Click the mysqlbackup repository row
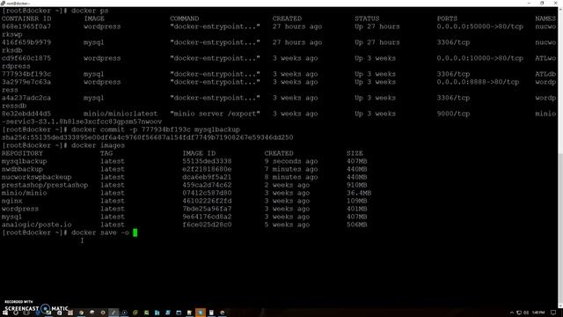Screen dimensions: 563x317 (185, 161)
